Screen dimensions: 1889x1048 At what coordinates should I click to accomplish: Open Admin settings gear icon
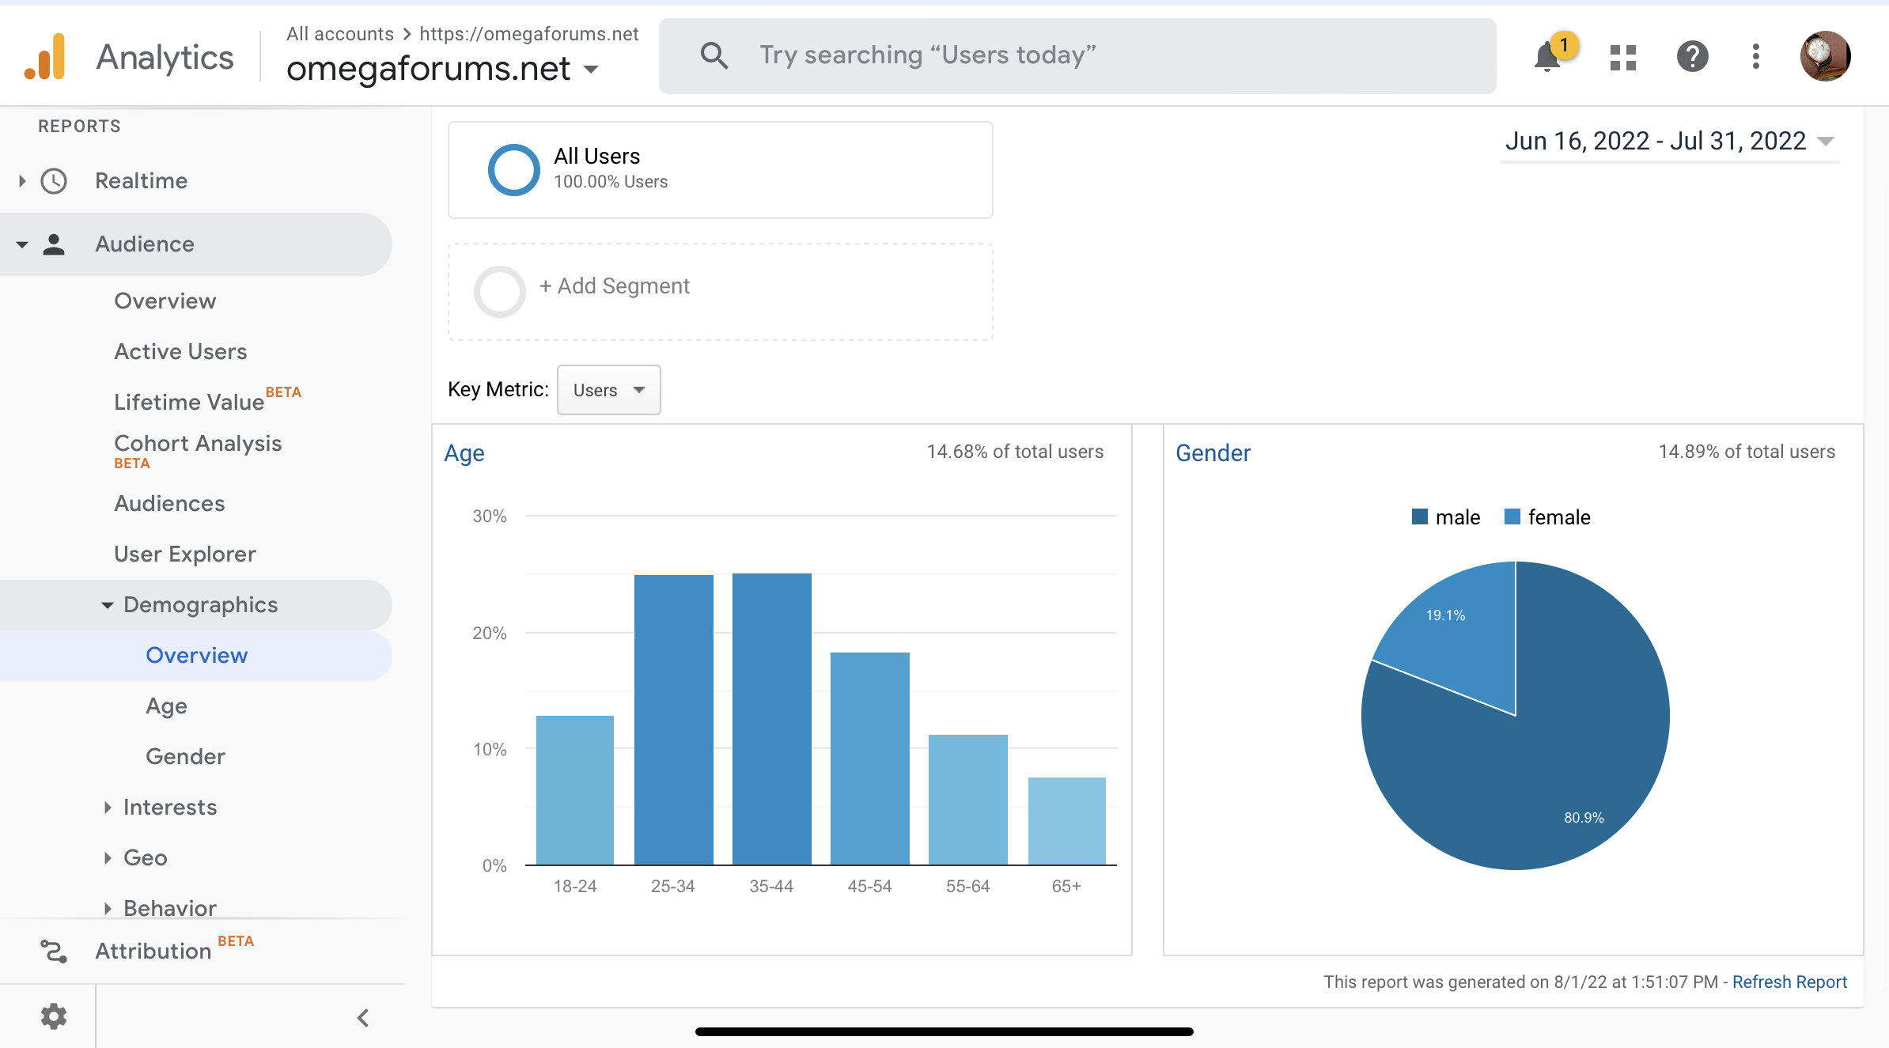point(53,1016)
